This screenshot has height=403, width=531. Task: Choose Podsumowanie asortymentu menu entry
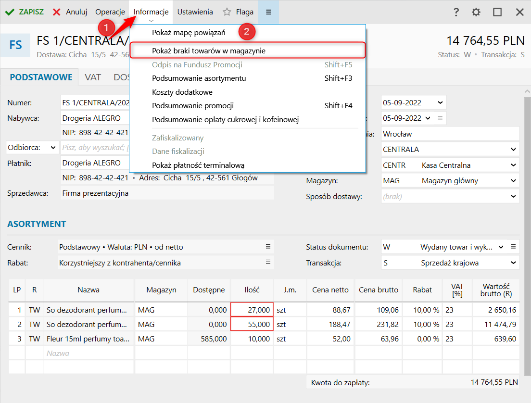click(x=199, y=78)
